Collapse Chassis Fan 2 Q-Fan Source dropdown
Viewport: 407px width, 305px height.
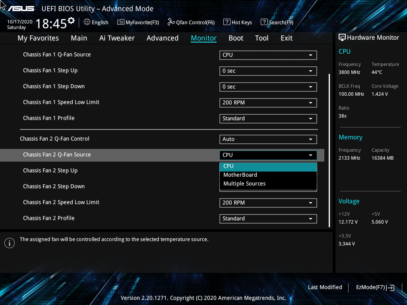coord(268,155)
